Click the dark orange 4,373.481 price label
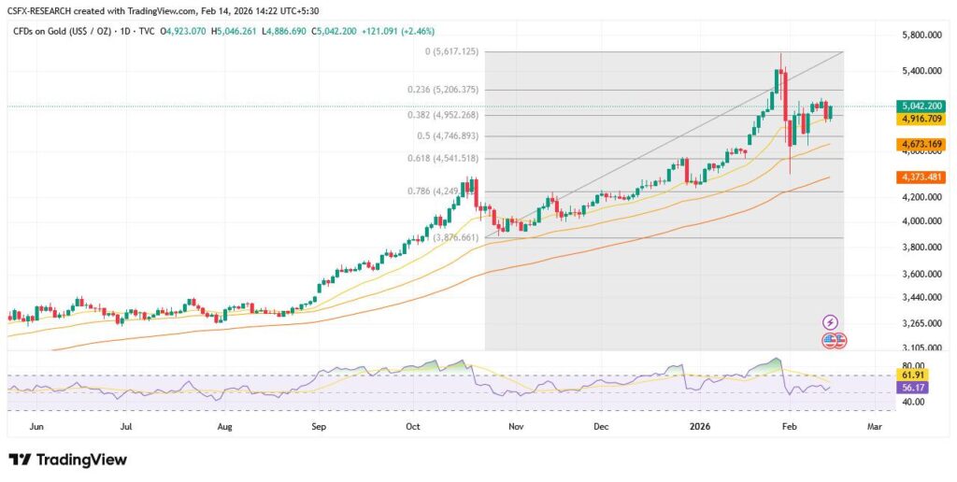Viewport: 957px width, 482px height. click(920, 177)
